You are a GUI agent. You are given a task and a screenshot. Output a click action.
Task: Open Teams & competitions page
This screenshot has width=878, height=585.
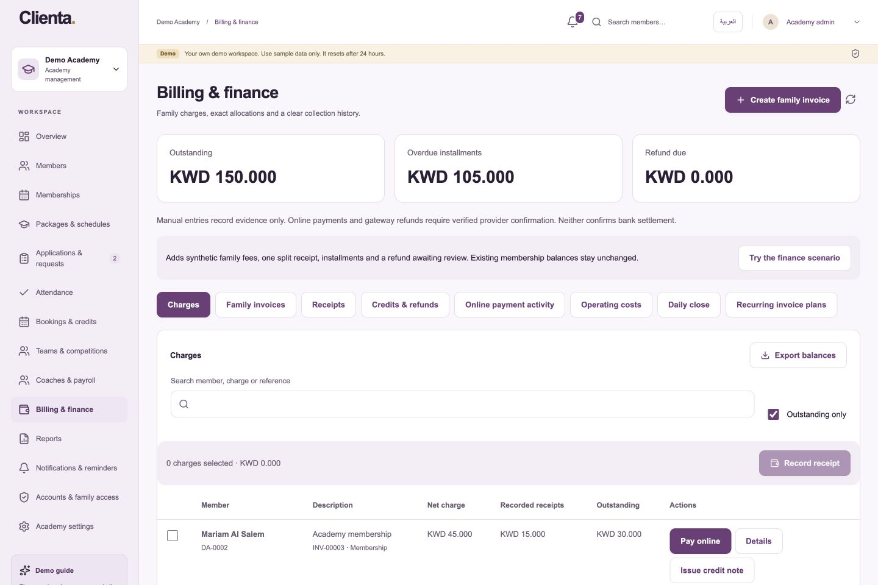click(x=69, y=351)
